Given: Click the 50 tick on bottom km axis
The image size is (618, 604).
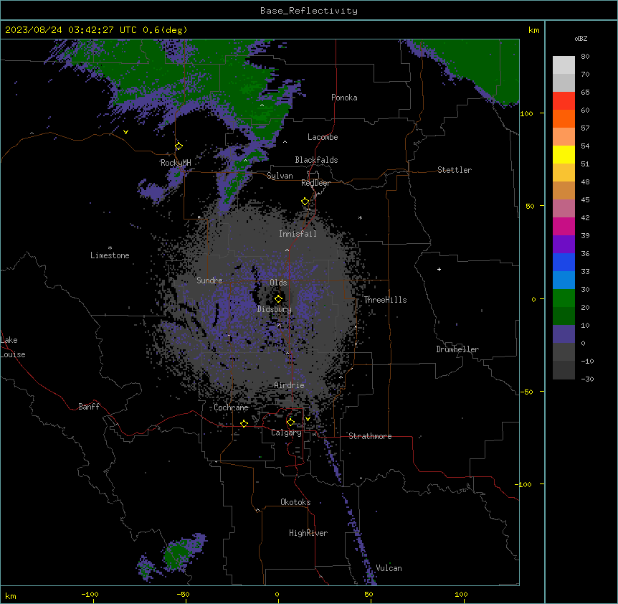Looking at the screenshot, I should [x=369, y=595].
